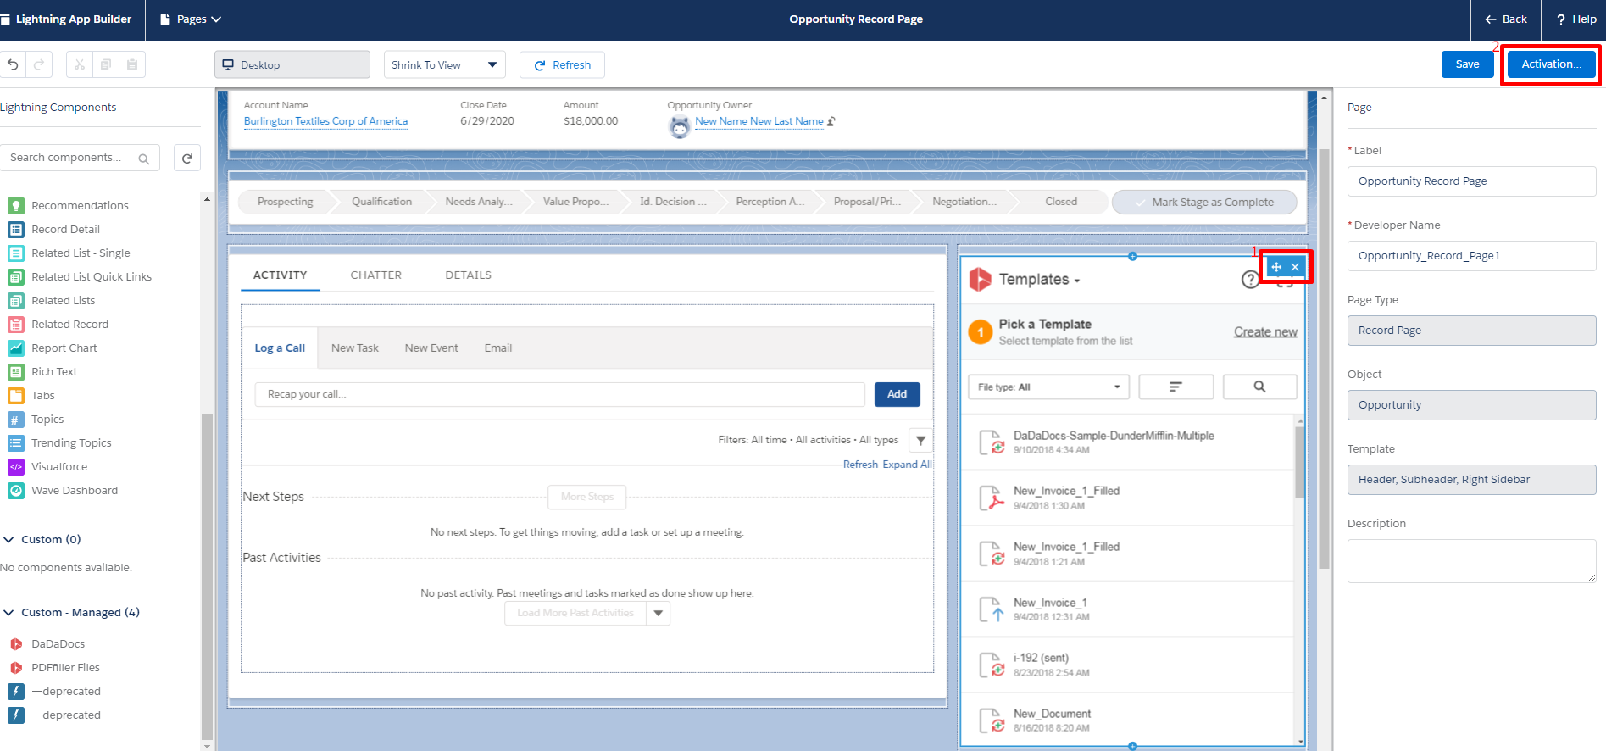Click Mark Stage as Complete button

[x=1204, y=202]
